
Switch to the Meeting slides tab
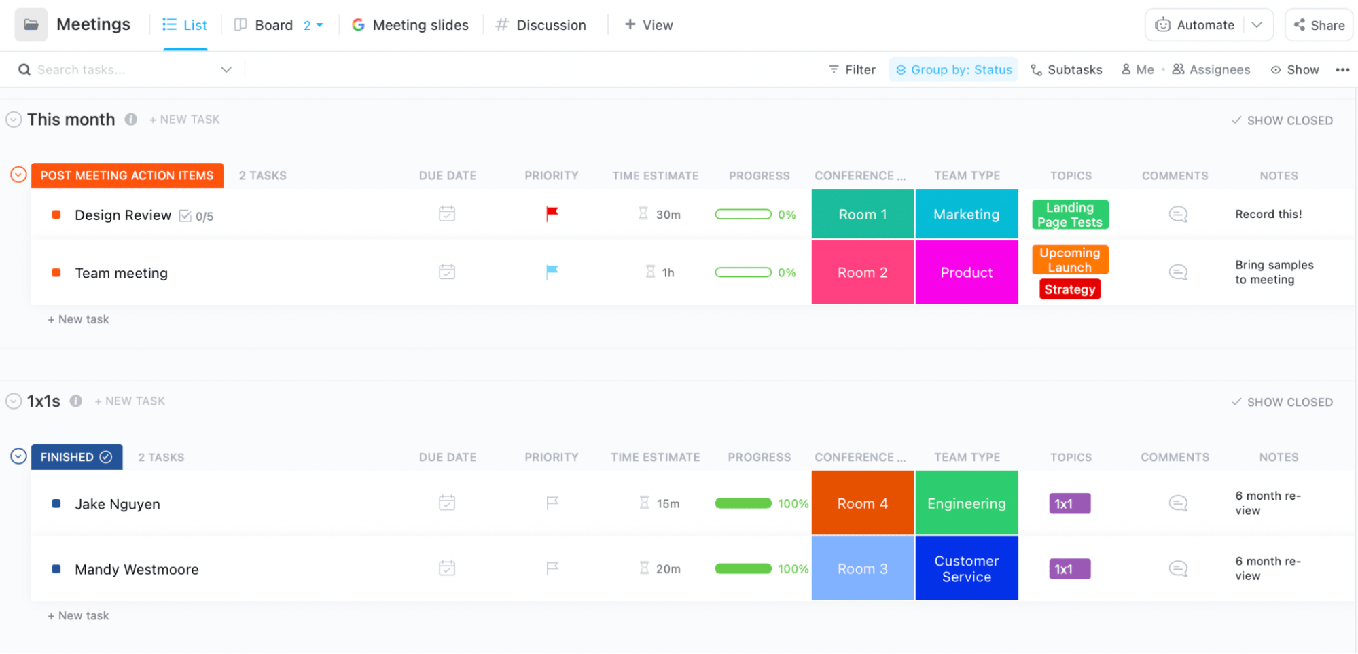pos(410,25)
